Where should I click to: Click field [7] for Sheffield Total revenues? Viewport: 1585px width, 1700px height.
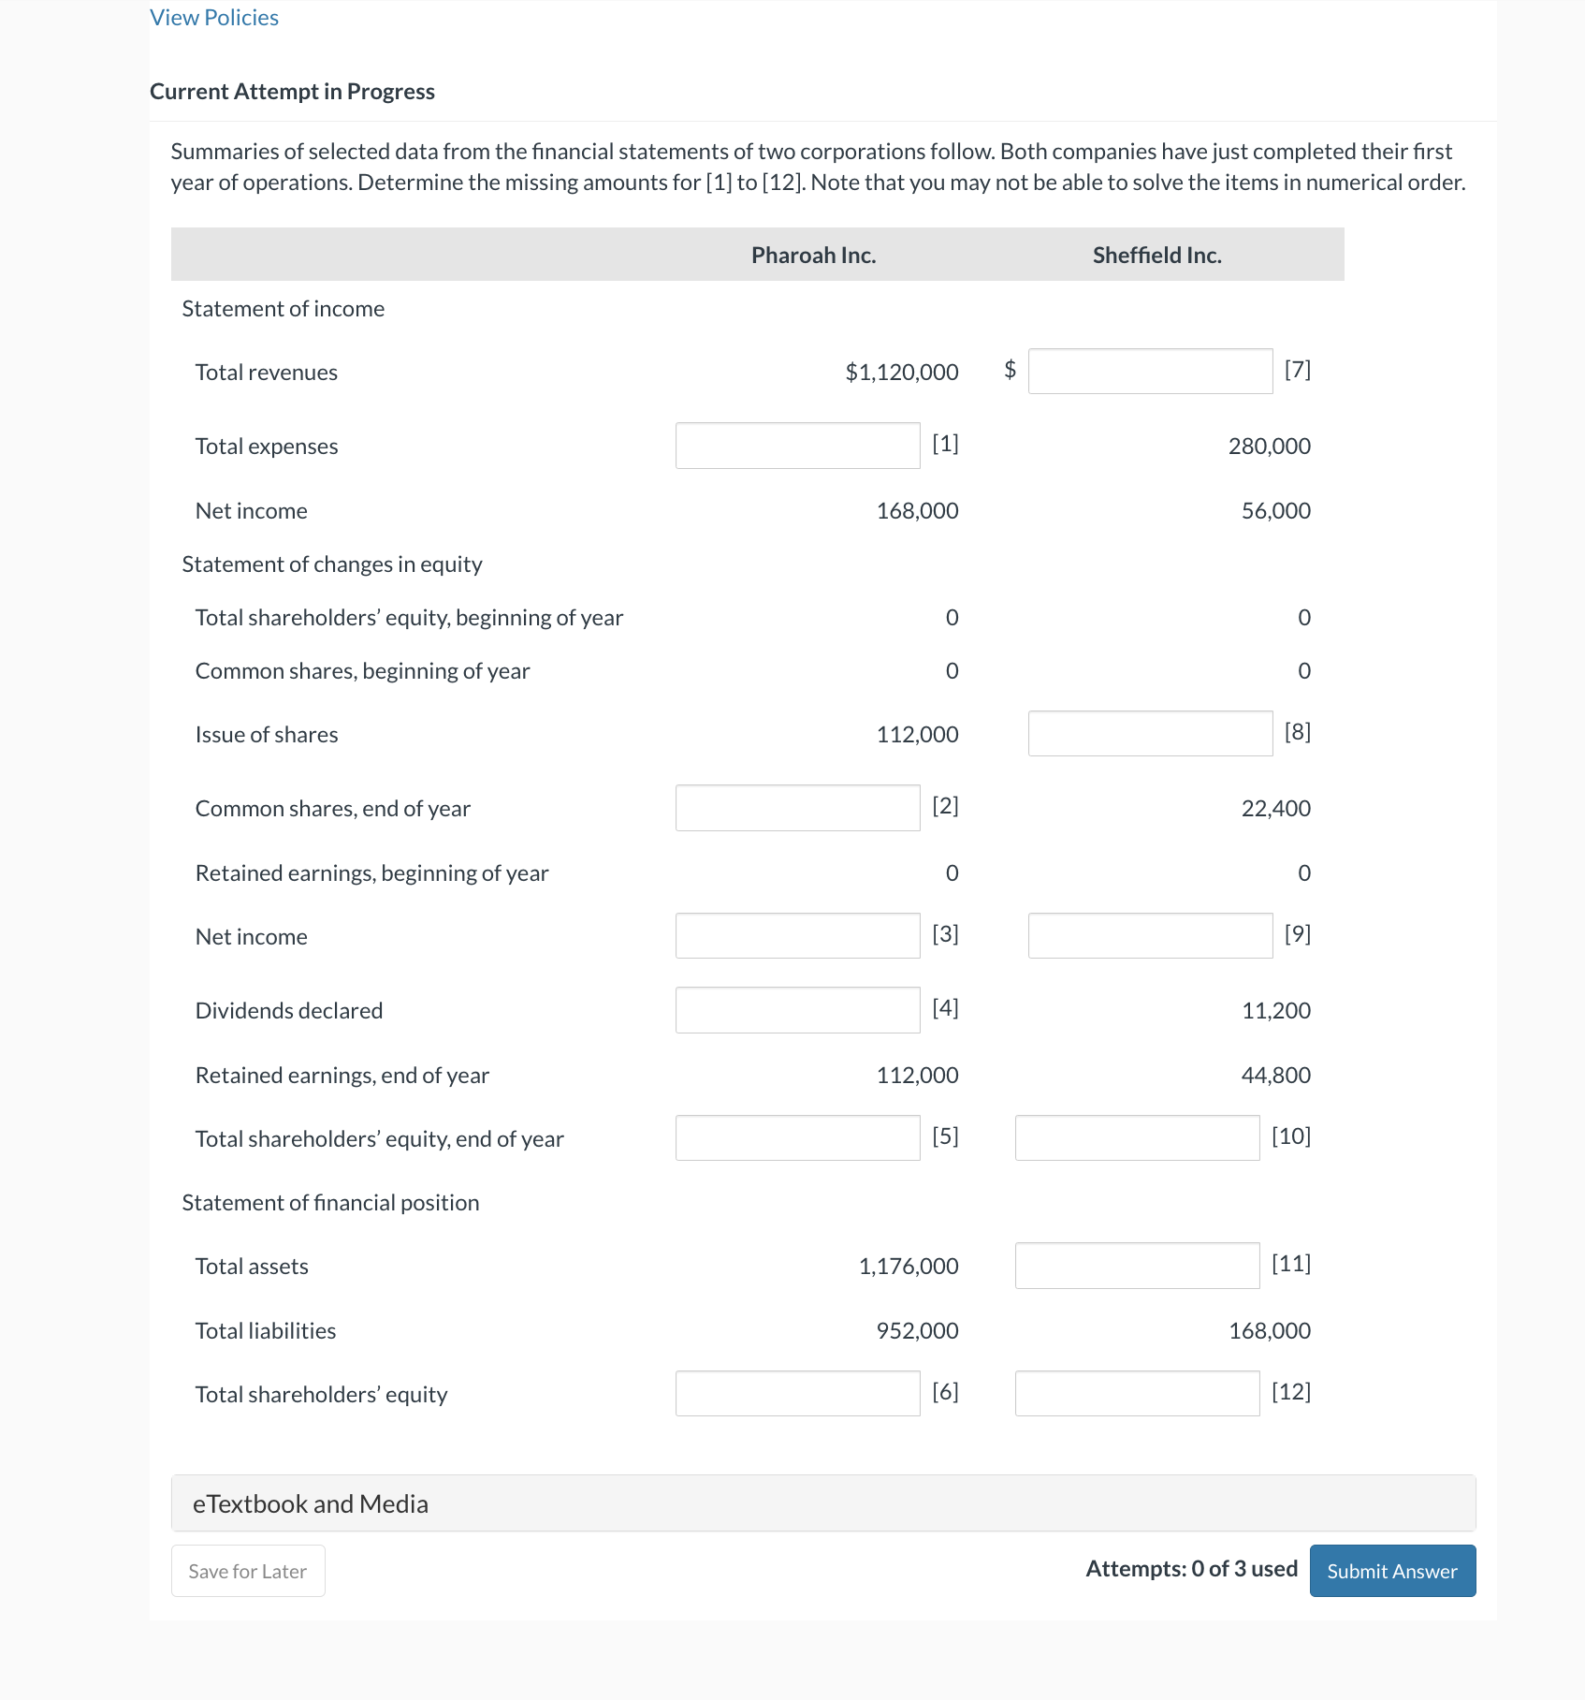[1148, 371]
